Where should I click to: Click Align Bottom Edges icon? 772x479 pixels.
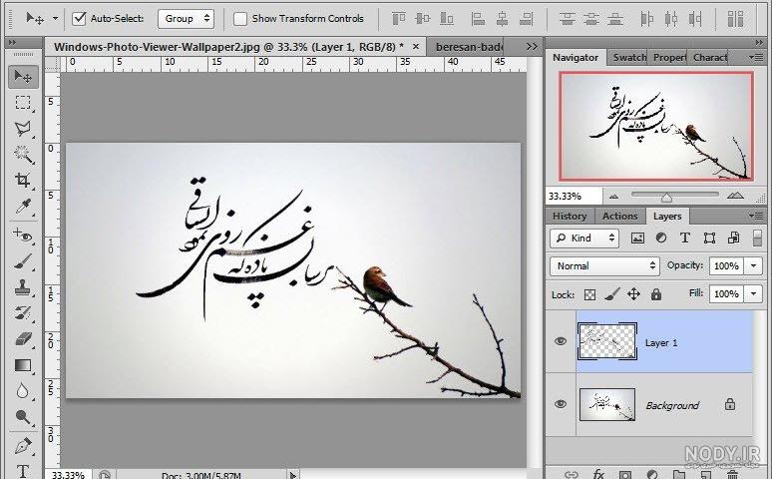(x=447, y=19)
